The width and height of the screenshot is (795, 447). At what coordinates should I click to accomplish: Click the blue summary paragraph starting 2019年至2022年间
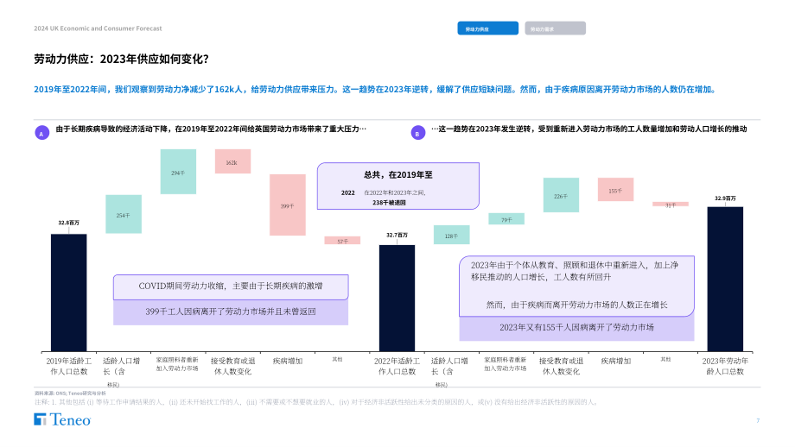(376, 90)
